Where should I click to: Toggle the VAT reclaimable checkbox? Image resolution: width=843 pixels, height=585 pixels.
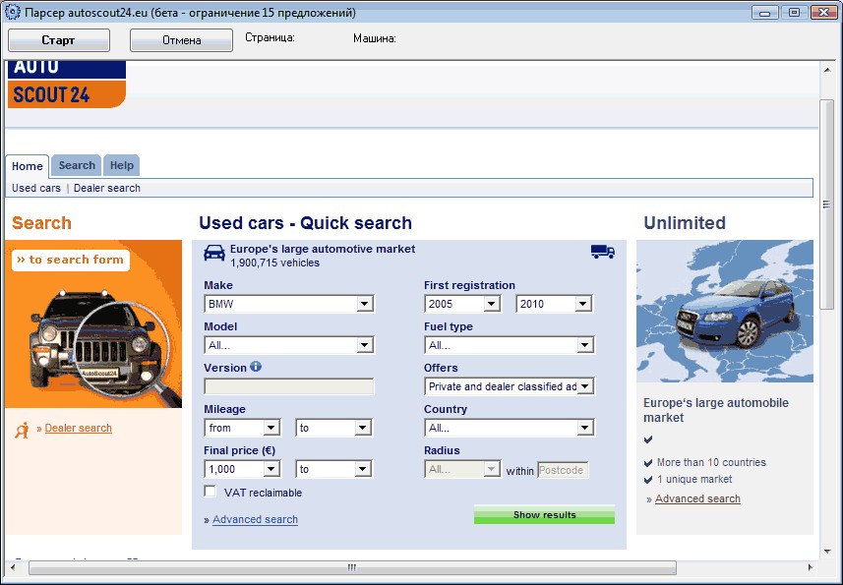click(x=211, y=492)
